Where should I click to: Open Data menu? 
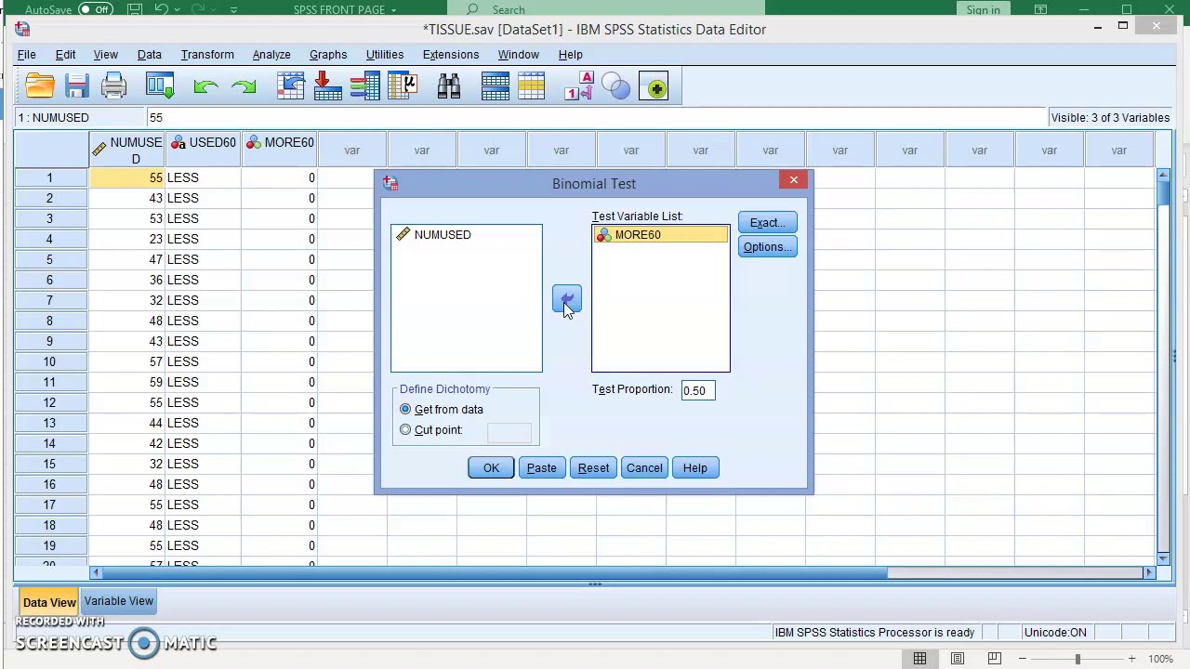[x=150, y=55]
